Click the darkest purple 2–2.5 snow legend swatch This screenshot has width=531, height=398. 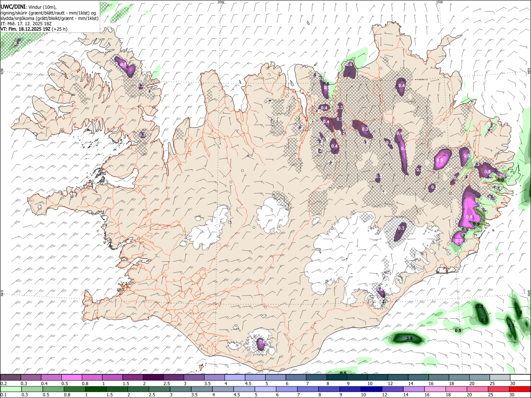click(x=153, y=378)
